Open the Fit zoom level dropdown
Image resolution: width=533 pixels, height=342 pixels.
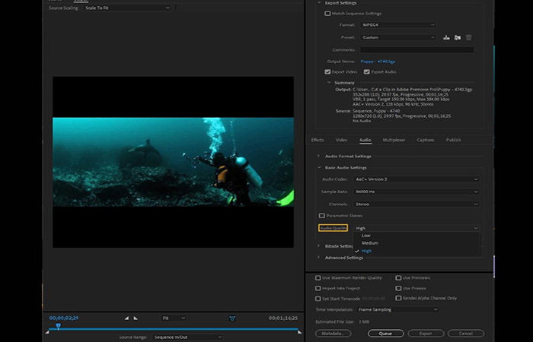point(174,318)
